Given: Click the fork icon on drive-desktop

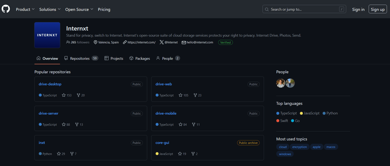Looking at the screenshot, I should 78,95.
